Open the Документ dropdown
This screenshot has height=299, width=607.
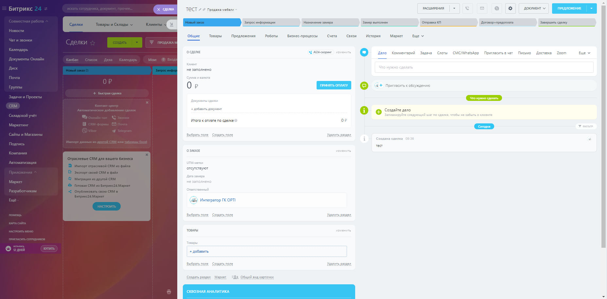click(533, 8)
